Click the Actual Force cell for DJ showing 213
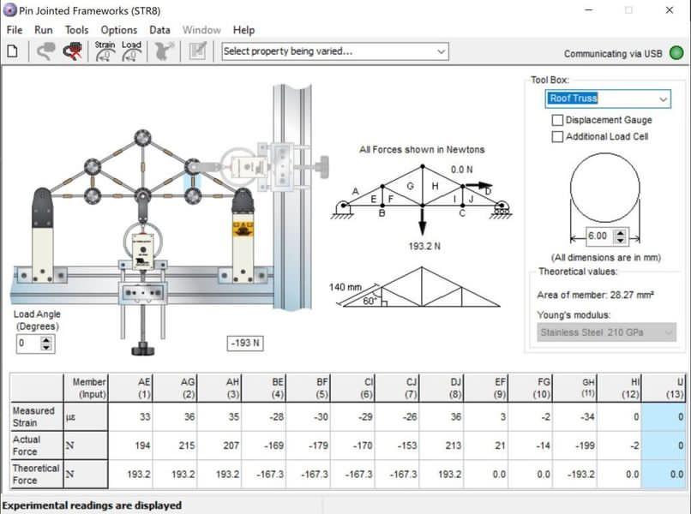 click(442, 445)
